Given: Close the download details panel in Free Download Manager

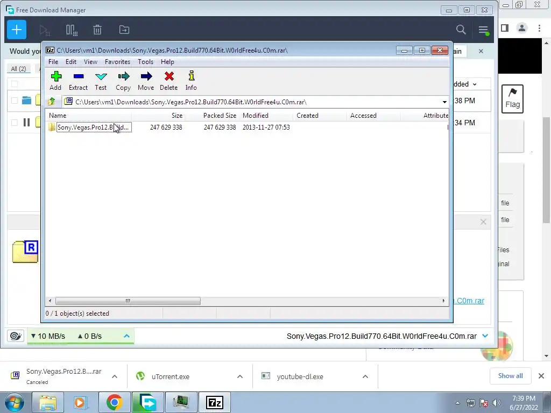Looking at the screenshot, I should (483, 222).
